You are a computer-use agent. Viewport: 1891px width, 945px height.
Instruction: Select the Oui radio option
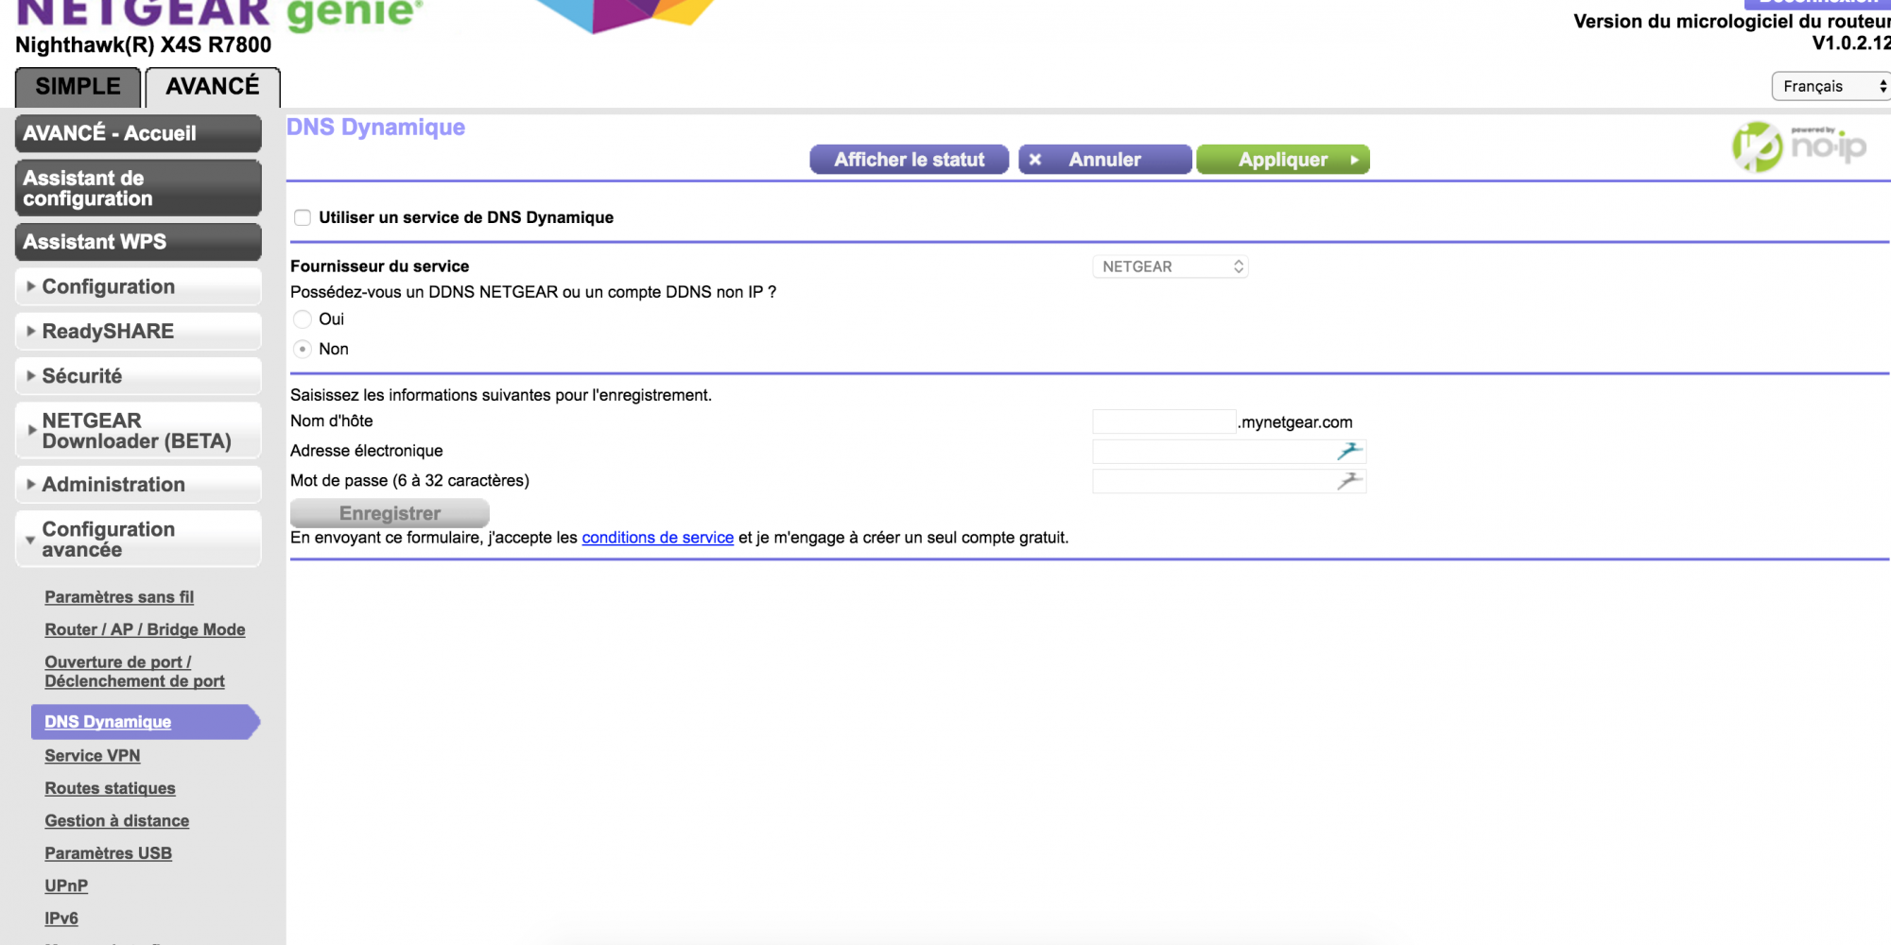coord(303,319)
